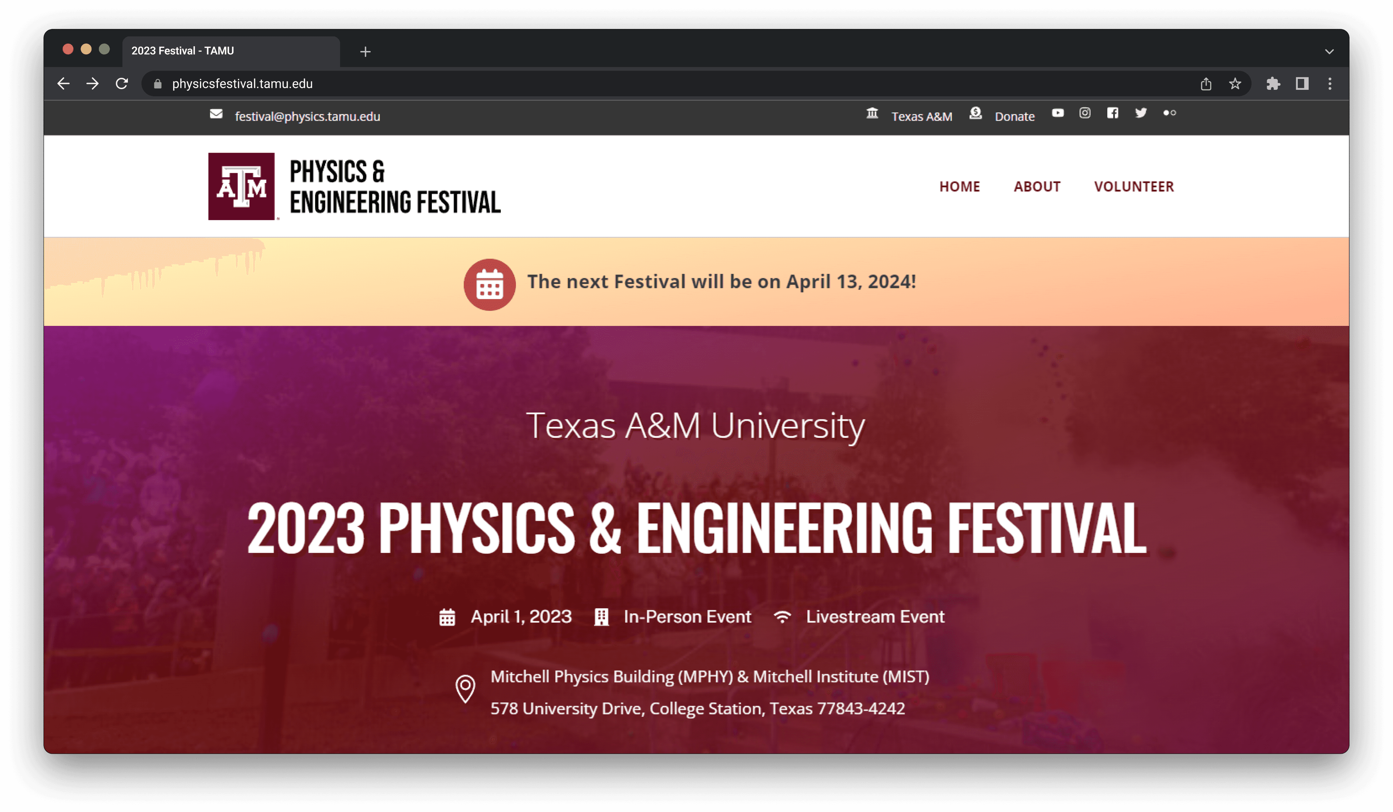Click the In-Person Event label
Screen dimensions: 1393x812
click(x=687, y=616)
